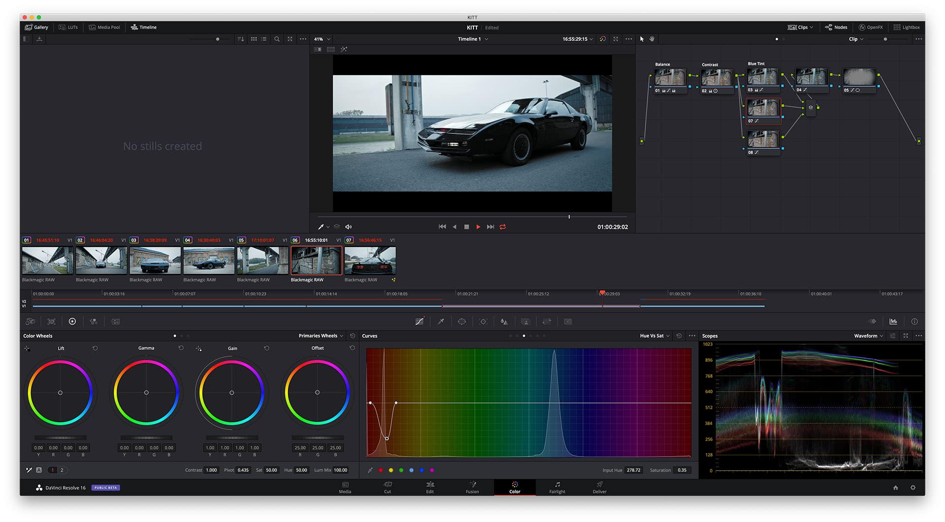945x522 pixels.
Task: Open the Camera RAW palette
Action: pyautogui.click(x=30, y=321)
